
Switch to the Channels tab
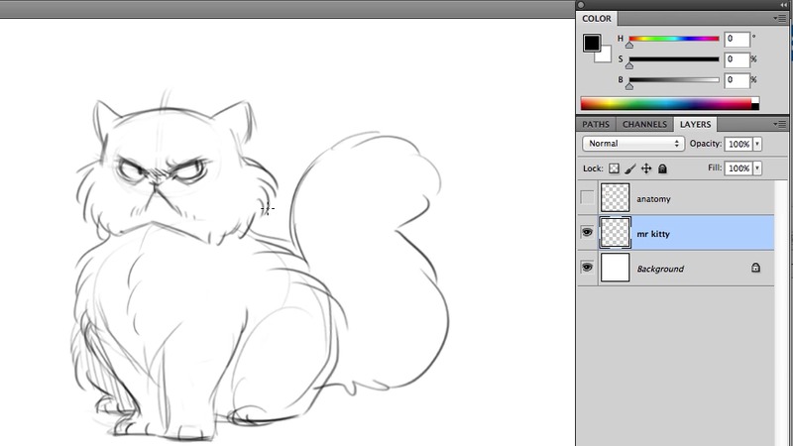pyautogui.click(x=644, y=125)
